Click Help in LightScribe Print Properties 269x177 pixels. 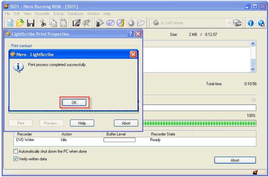pos(82,123)
